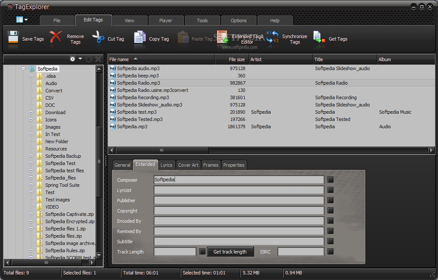Toggle the checkbox next to Composer field
This screenshot has width=438, height=280.
[330, 180]
